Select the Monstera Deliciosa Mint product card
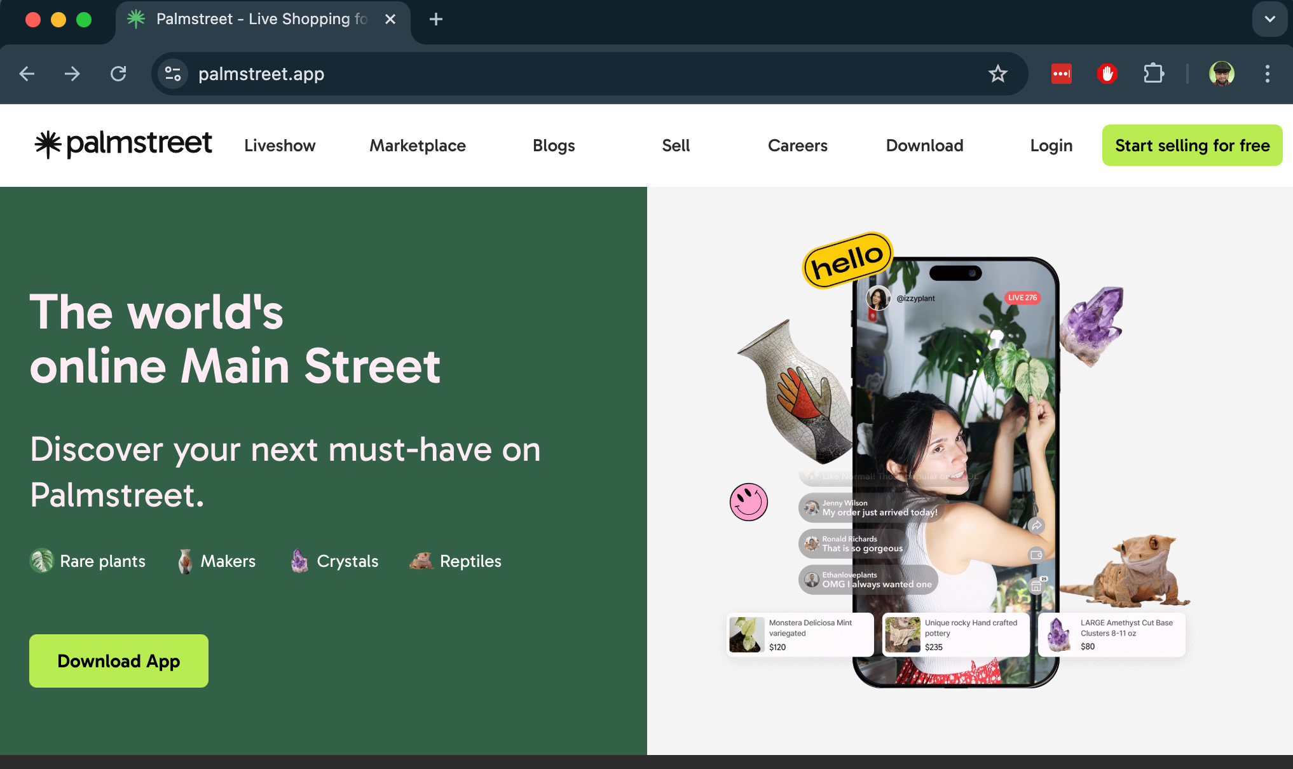Image resolution: width=1293 pixels, height=769 pixels. pos(800,634)
